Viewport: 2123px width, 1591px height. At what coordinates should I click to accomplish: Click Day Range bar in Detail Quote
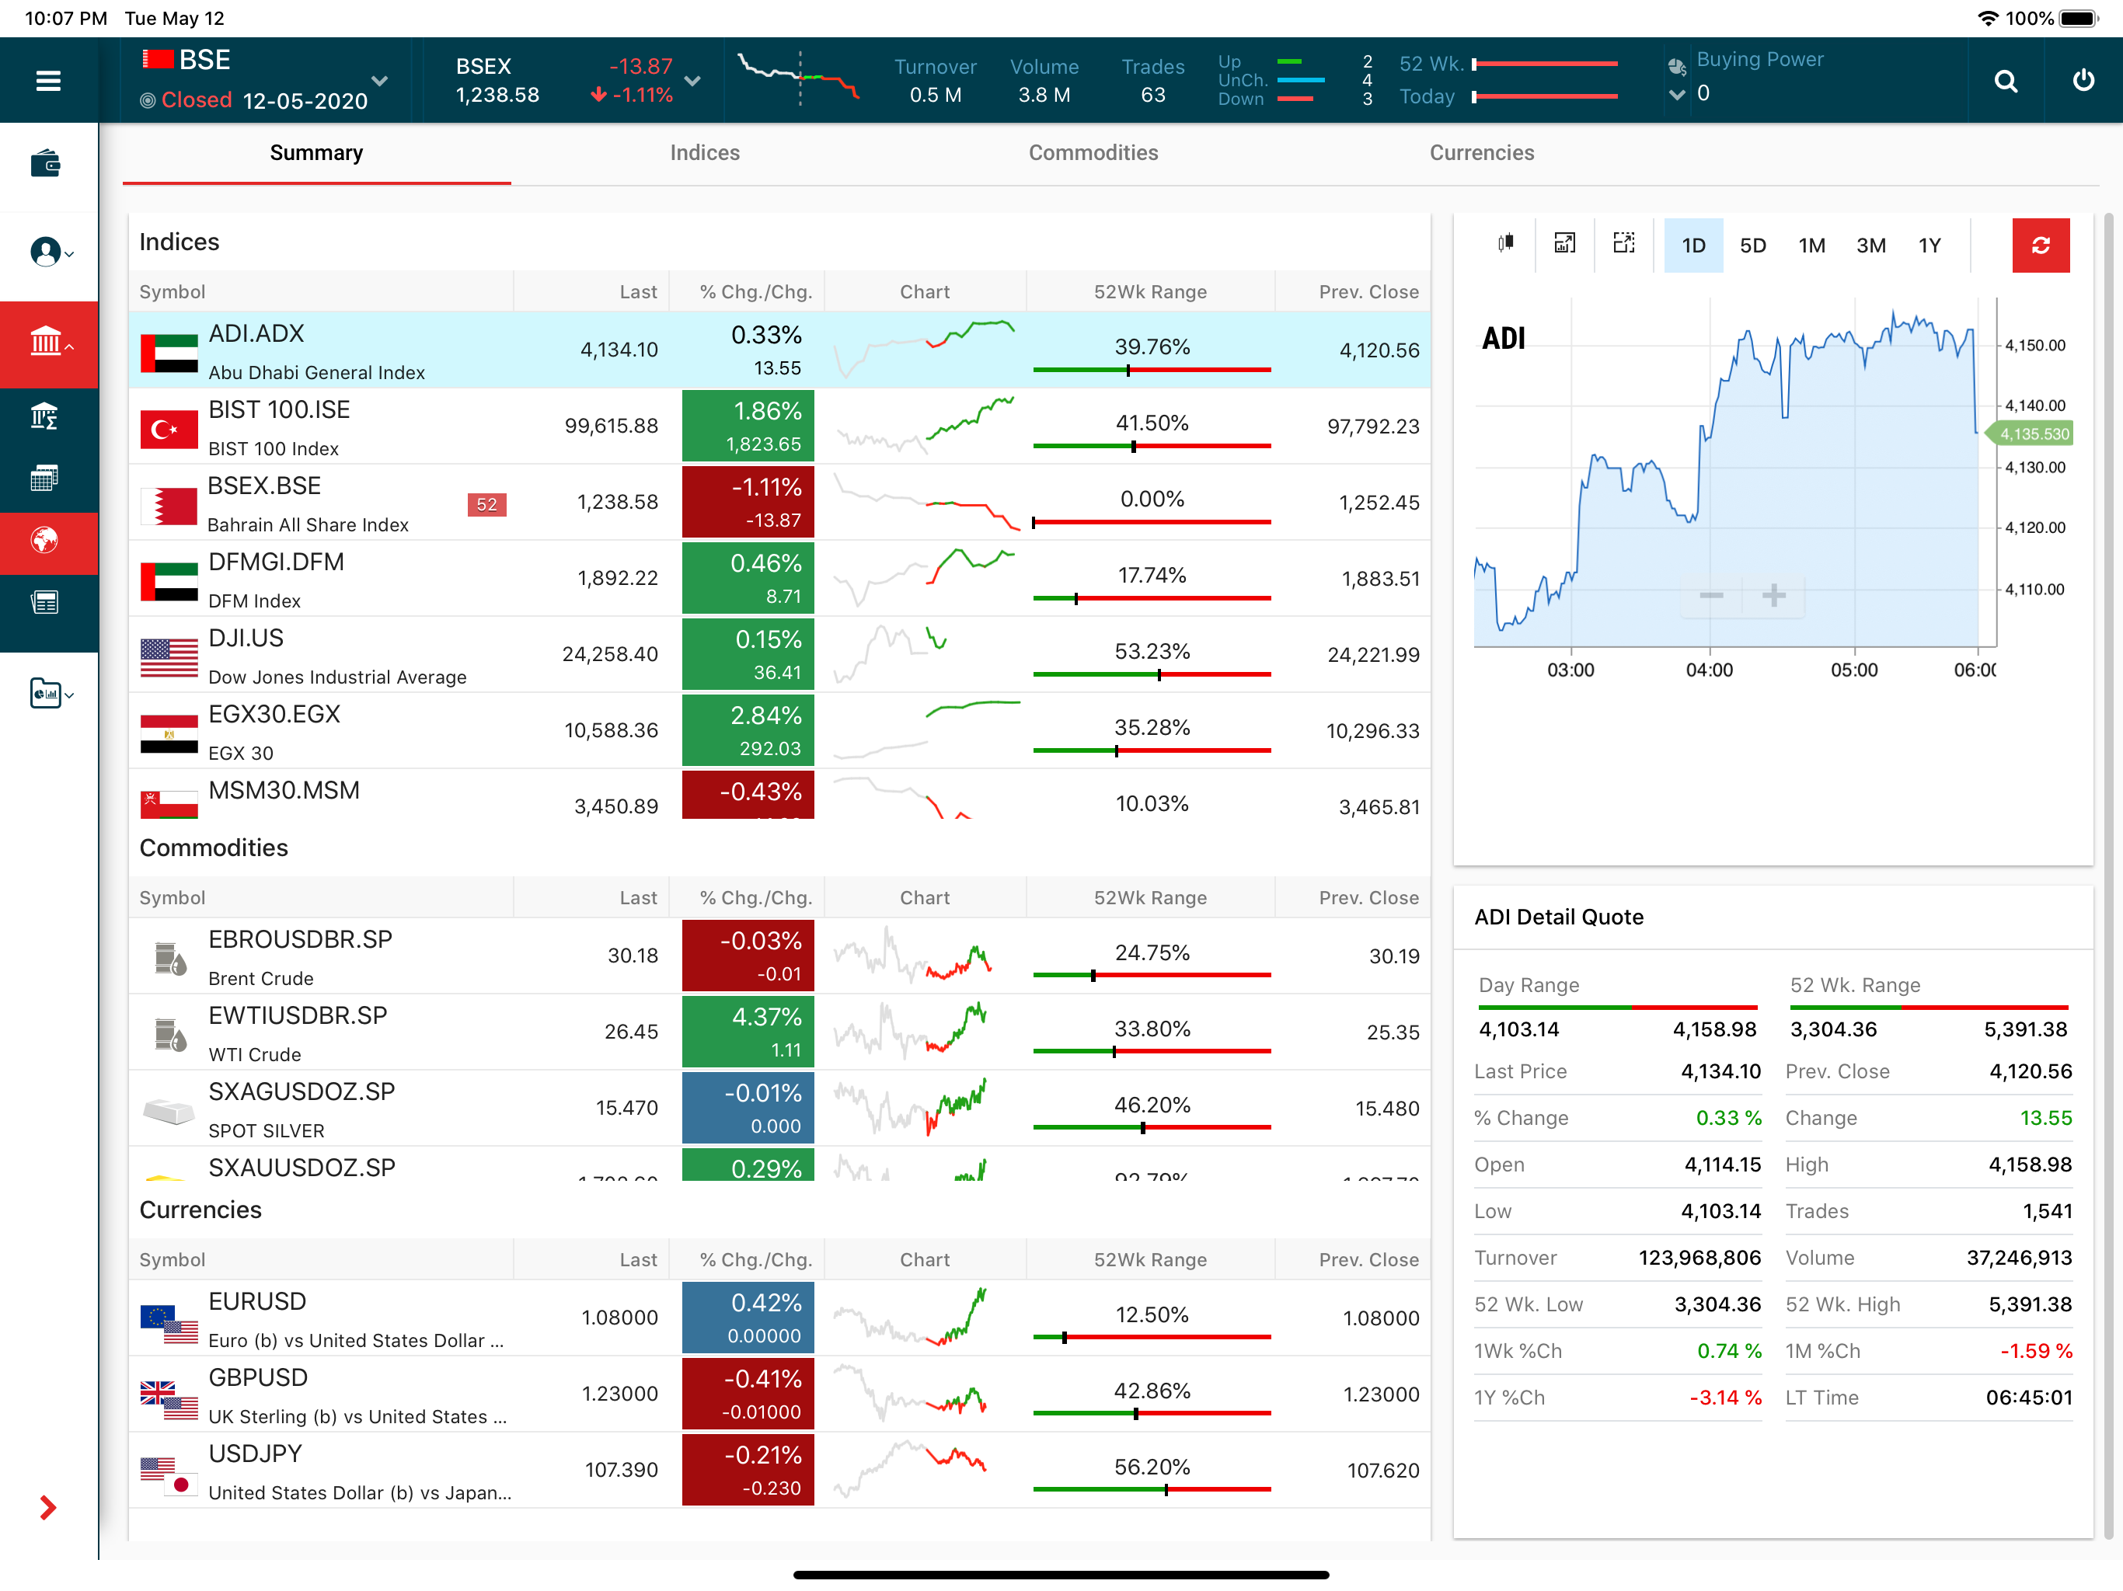click(x=1618, y=1008)
